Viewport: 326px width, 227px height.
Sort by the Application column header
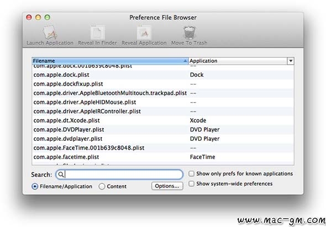click(238, 61)
